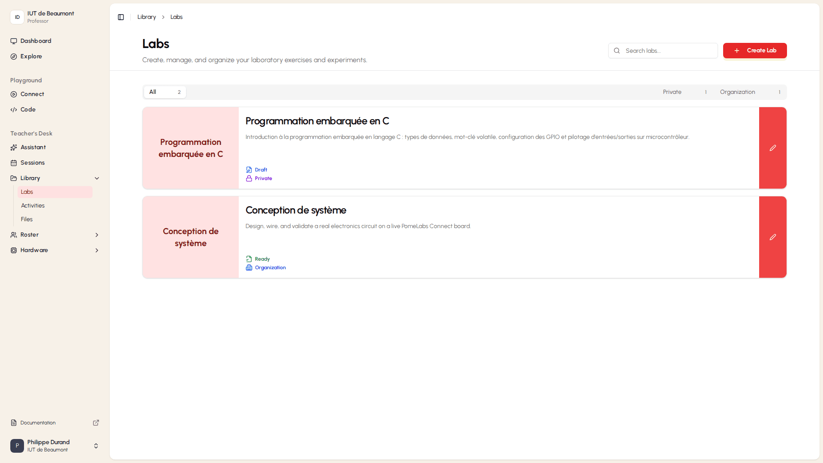Screen dimensions: 823x463
Task: Open Conception de système title
Action: (296, 210)
